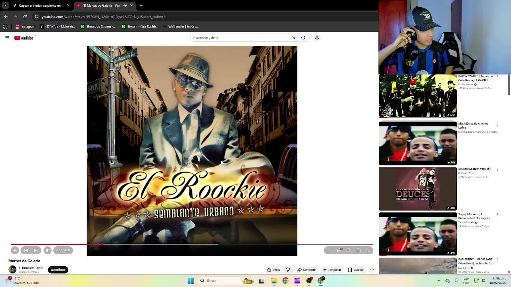Viewport: 511px width, 287px height.
Task: View site information icon in address bar
Action: [x=36, y=17]
